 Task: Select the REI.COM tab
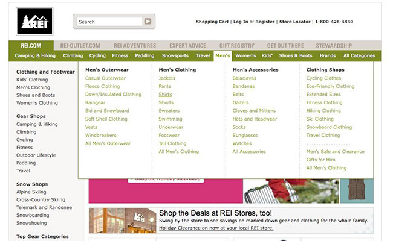(31, 46)
